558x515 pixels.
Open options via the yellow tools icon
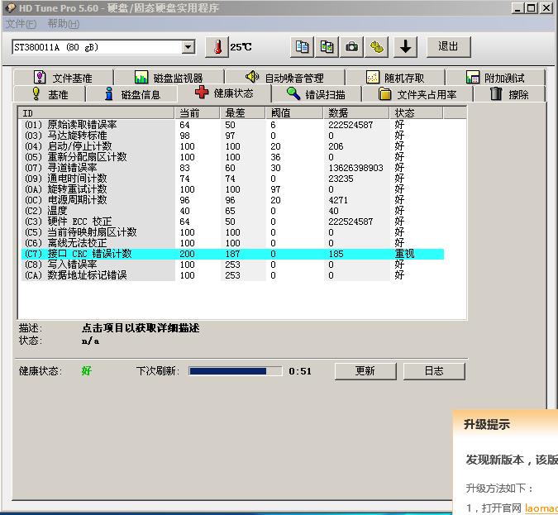click(x=376, y=47)
